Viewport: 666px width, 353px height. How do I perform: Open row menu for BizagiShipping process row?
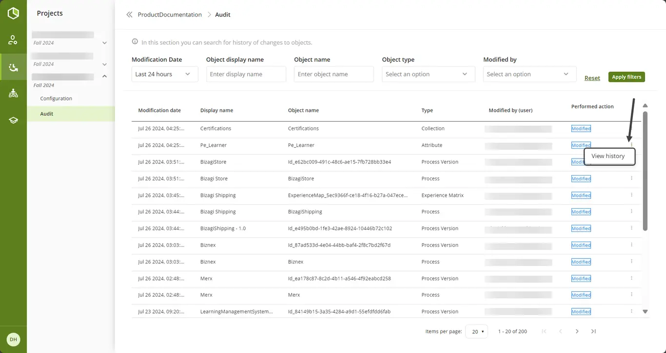pyautogui.click(x=631, y=212)
